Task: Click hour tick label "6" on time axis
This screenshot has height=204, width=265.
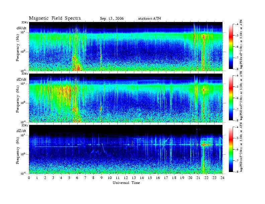Action: point(77,178)
